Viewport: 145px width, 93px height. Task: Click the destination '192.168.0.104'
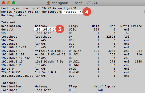tap(13, 61)
